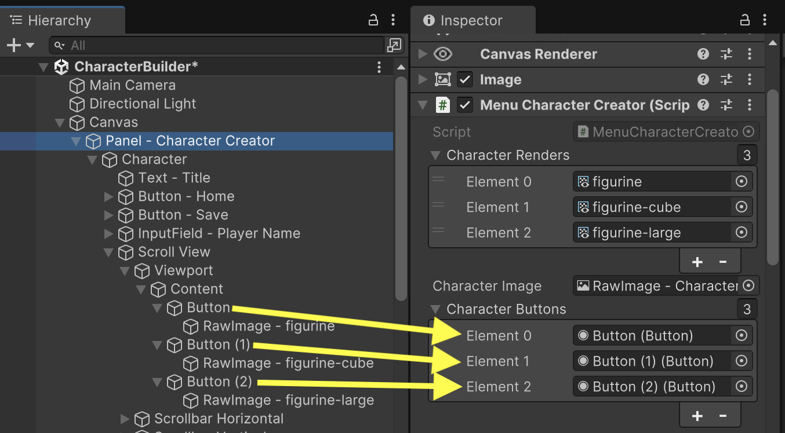Add element to Character Renders list
The width and height of the screenshot is (785, 433).
(x=697, y=262)
